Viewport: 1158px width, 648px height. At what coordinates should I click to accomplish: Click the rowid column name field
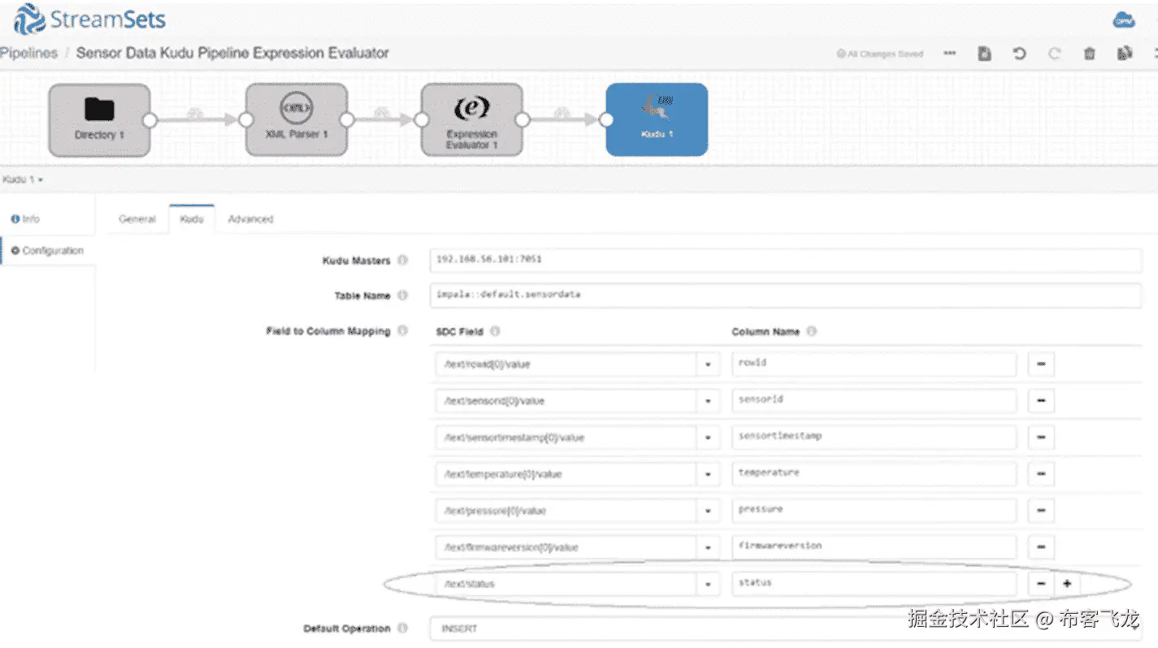[874, 364]
